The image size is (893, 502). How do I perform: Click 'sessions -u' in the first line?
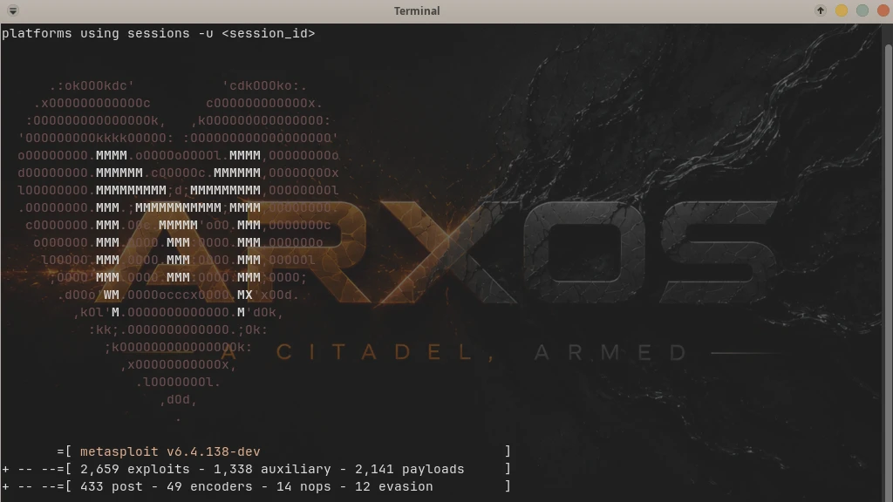tap(170, 34)
